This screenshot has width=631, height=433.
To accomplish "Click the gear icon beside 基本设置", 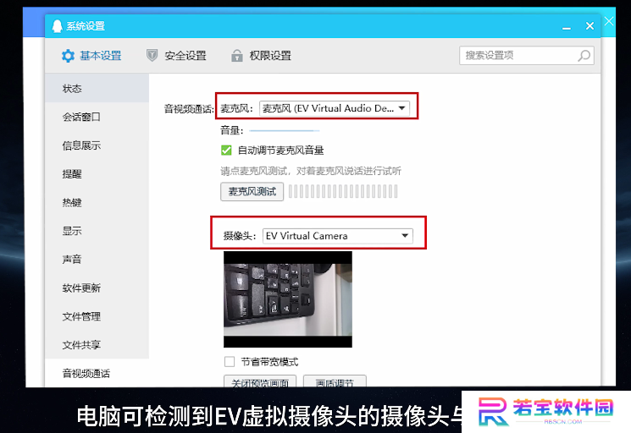I will [x=68, y=56].
